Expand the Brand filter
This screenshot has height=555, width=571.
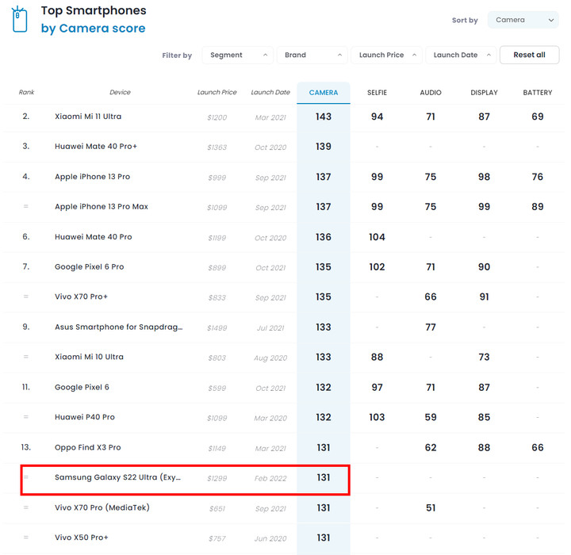pyautogui.click(x=312, y=55)
